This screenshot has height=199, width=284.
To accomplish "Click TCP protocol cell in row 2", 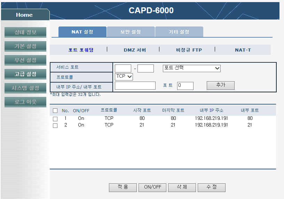I will tap(109, 125).
